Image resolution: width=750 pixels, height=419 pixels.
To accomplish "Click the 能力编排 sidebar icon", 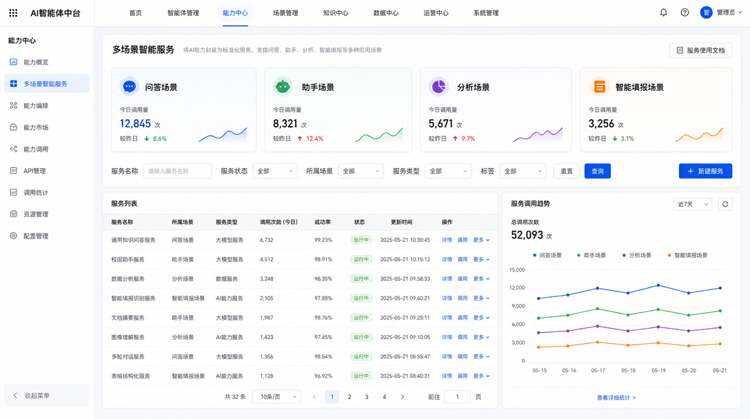I will [13, 105].
